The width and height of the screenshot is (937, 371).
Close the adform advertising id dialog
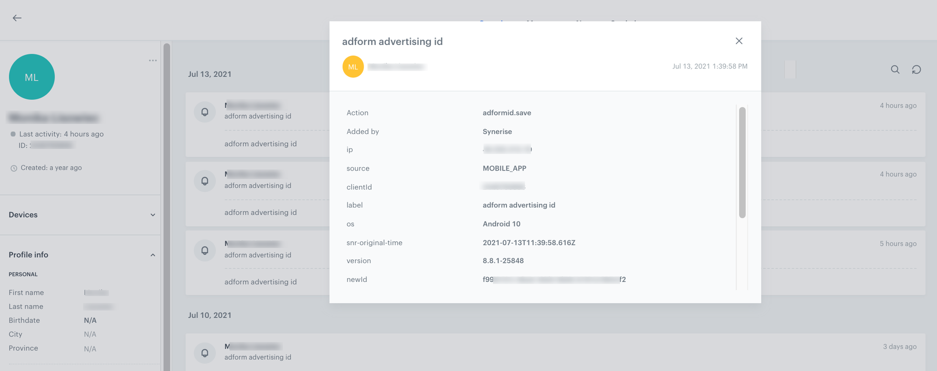739,41
